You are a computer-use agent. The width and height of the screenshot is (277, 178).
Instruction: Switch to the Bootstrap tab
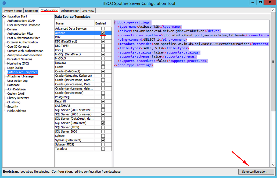(31, 11)
